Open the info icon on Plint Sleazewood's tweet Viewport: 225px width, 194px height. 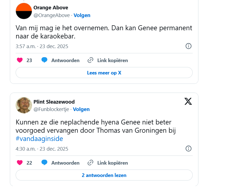[x=189, y=148]
